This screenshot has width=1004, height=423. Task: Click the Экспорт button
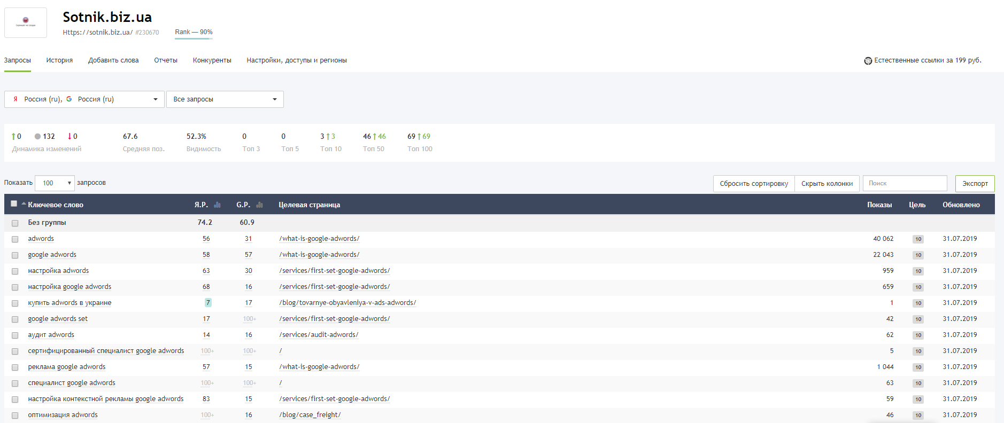pyautogui.click(x=975, y=184)
